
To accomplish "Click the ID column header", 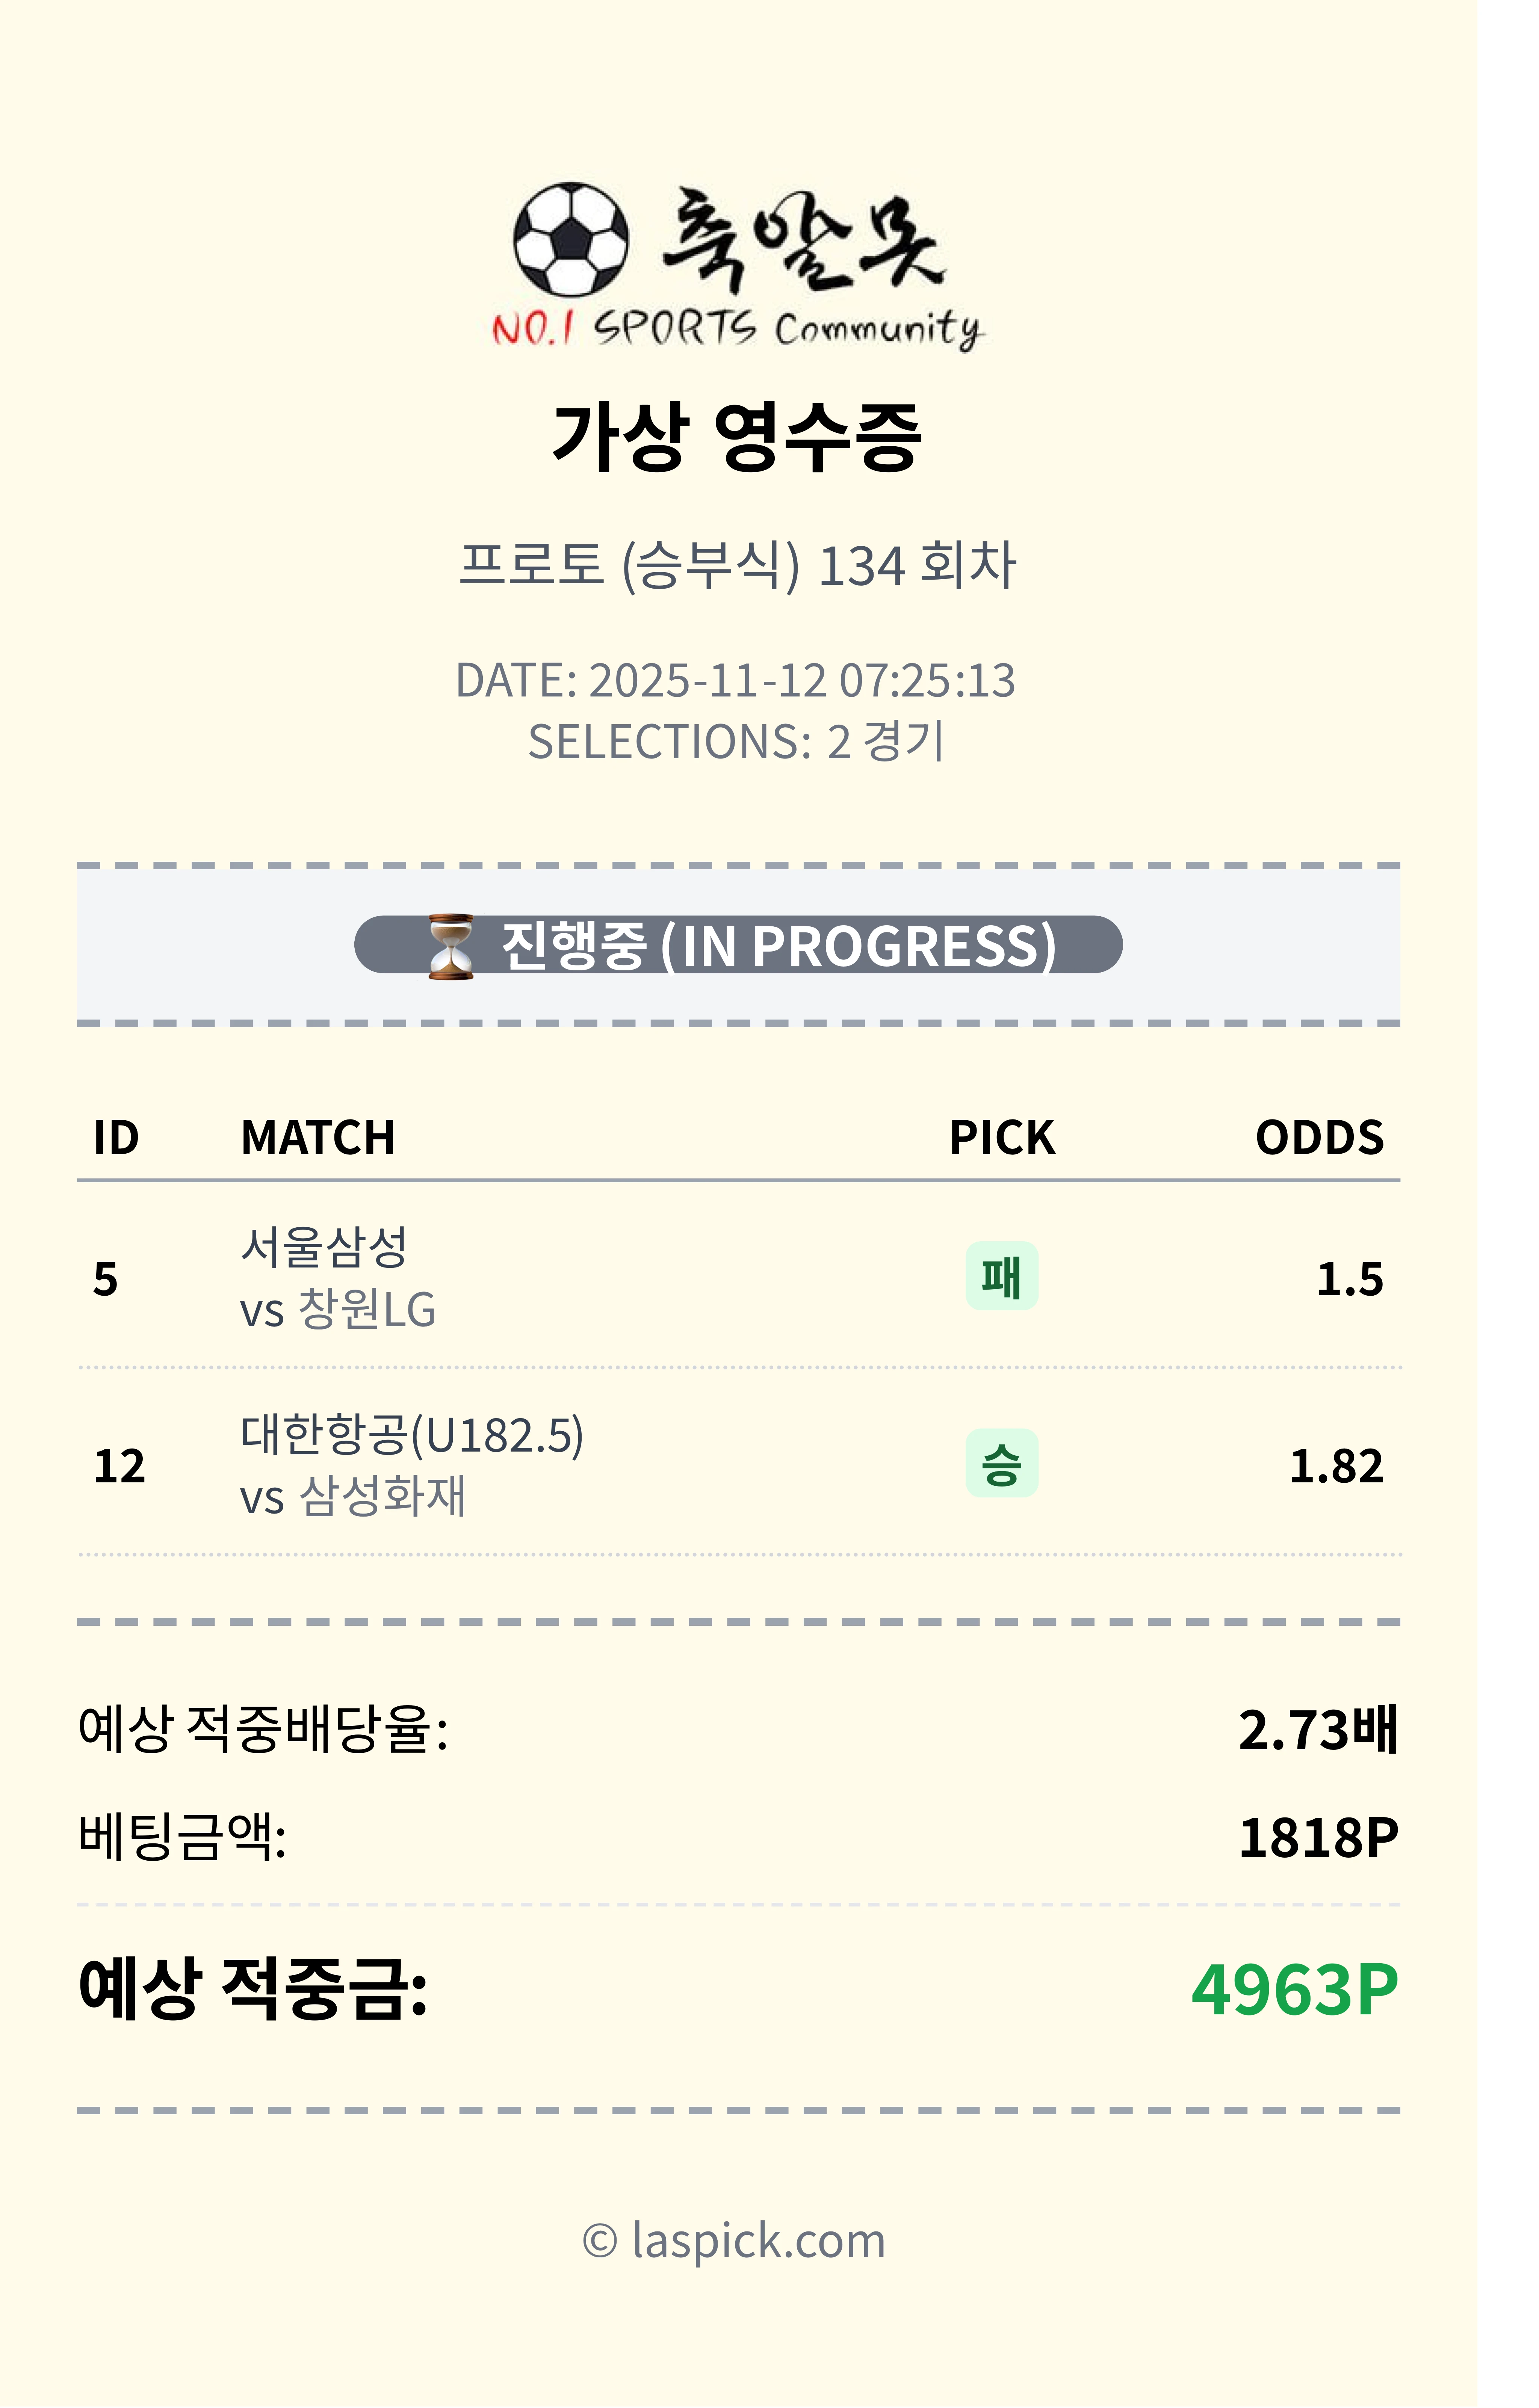I will [x=116, y=1138].
